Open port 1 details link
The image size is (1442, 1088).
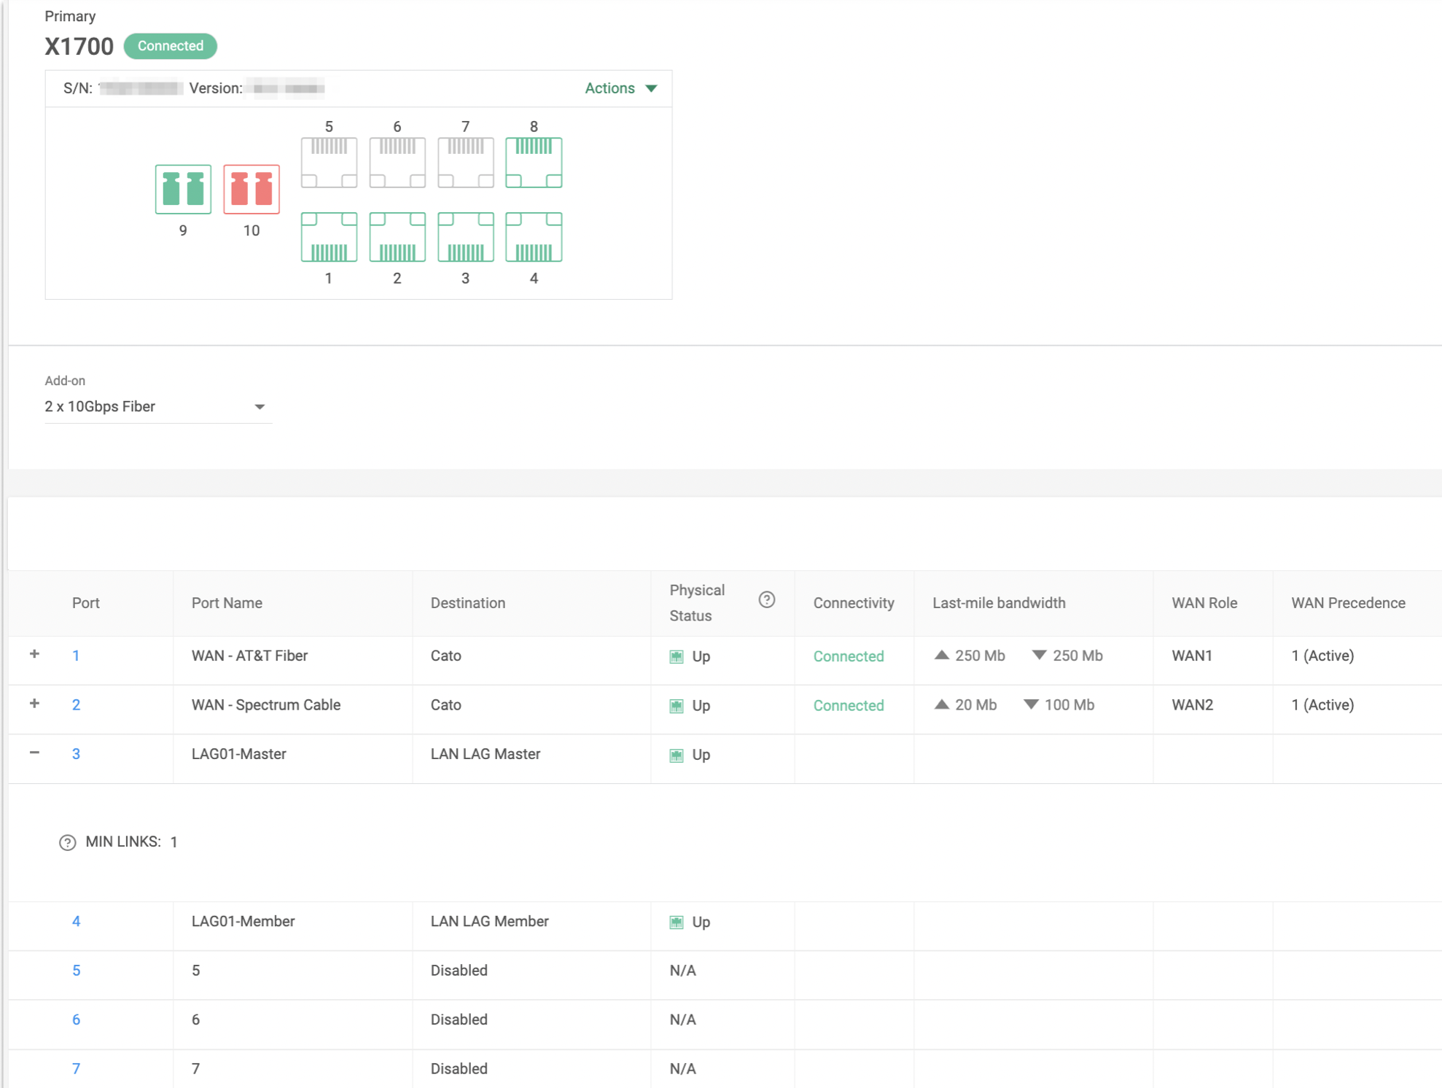pos(76,656)
